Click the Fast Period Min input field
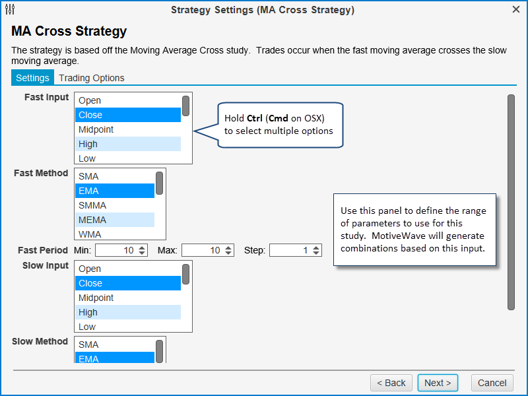 (116, 251)
